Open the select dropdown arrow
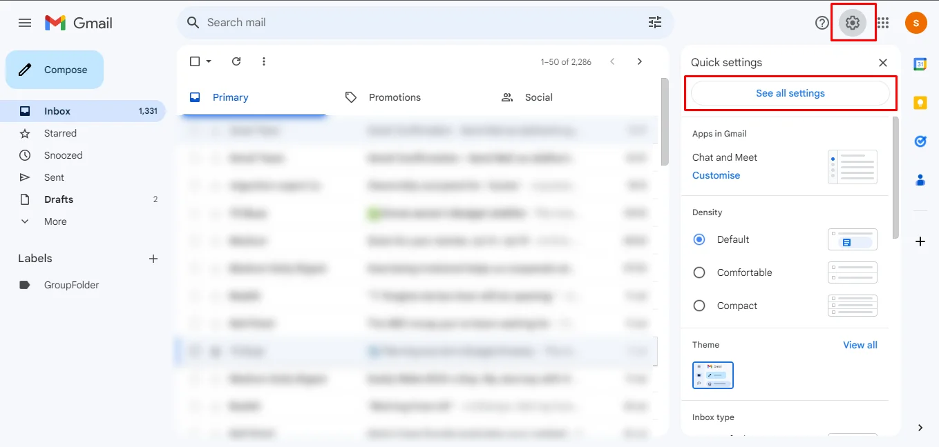This screenshot has height=447, width=939. click(x=209, y=61)
